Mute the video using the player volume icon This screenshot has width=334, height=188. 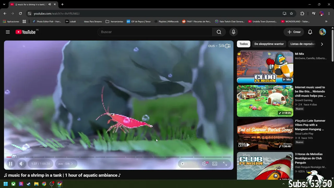pos(22,164)
